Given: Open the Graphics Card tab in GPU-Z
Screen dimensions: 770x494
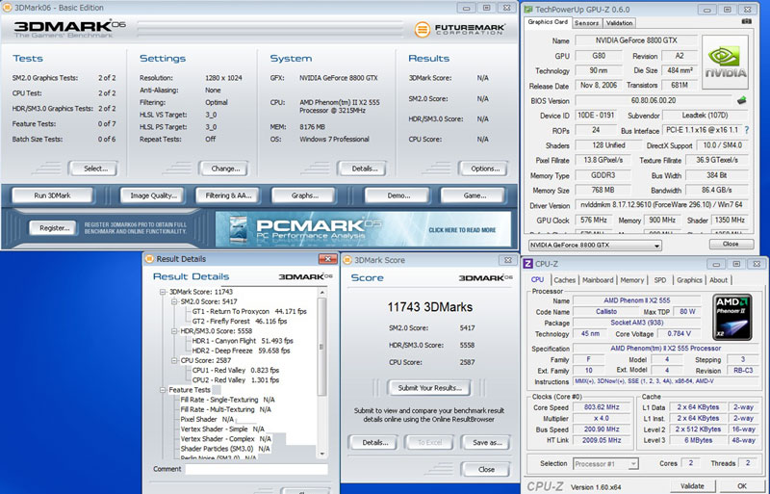Looking at the screenshot, I should click(x=548, y=22).
